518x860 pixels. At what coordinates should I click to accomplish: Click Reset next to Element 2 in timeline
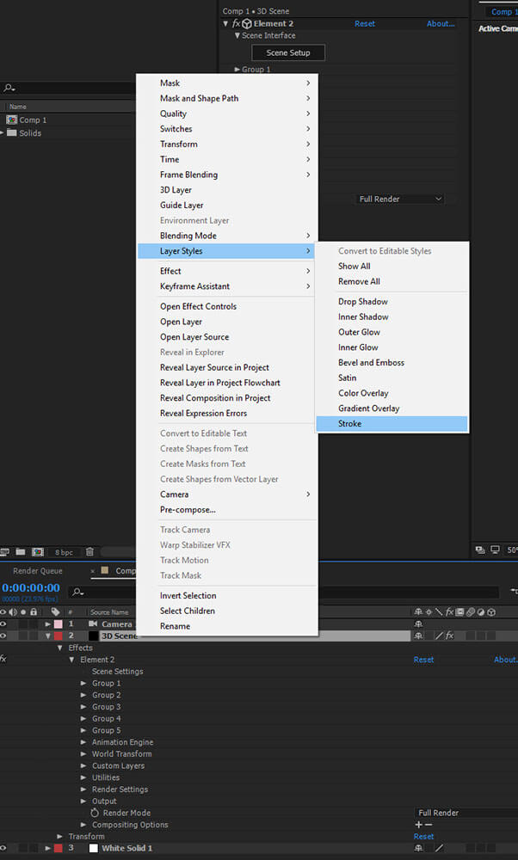(x=423, y=660)
